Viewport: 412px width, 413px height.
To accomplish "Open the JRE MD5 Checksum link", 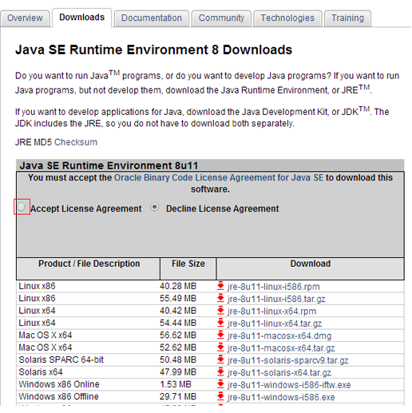I will coord(76,142).
